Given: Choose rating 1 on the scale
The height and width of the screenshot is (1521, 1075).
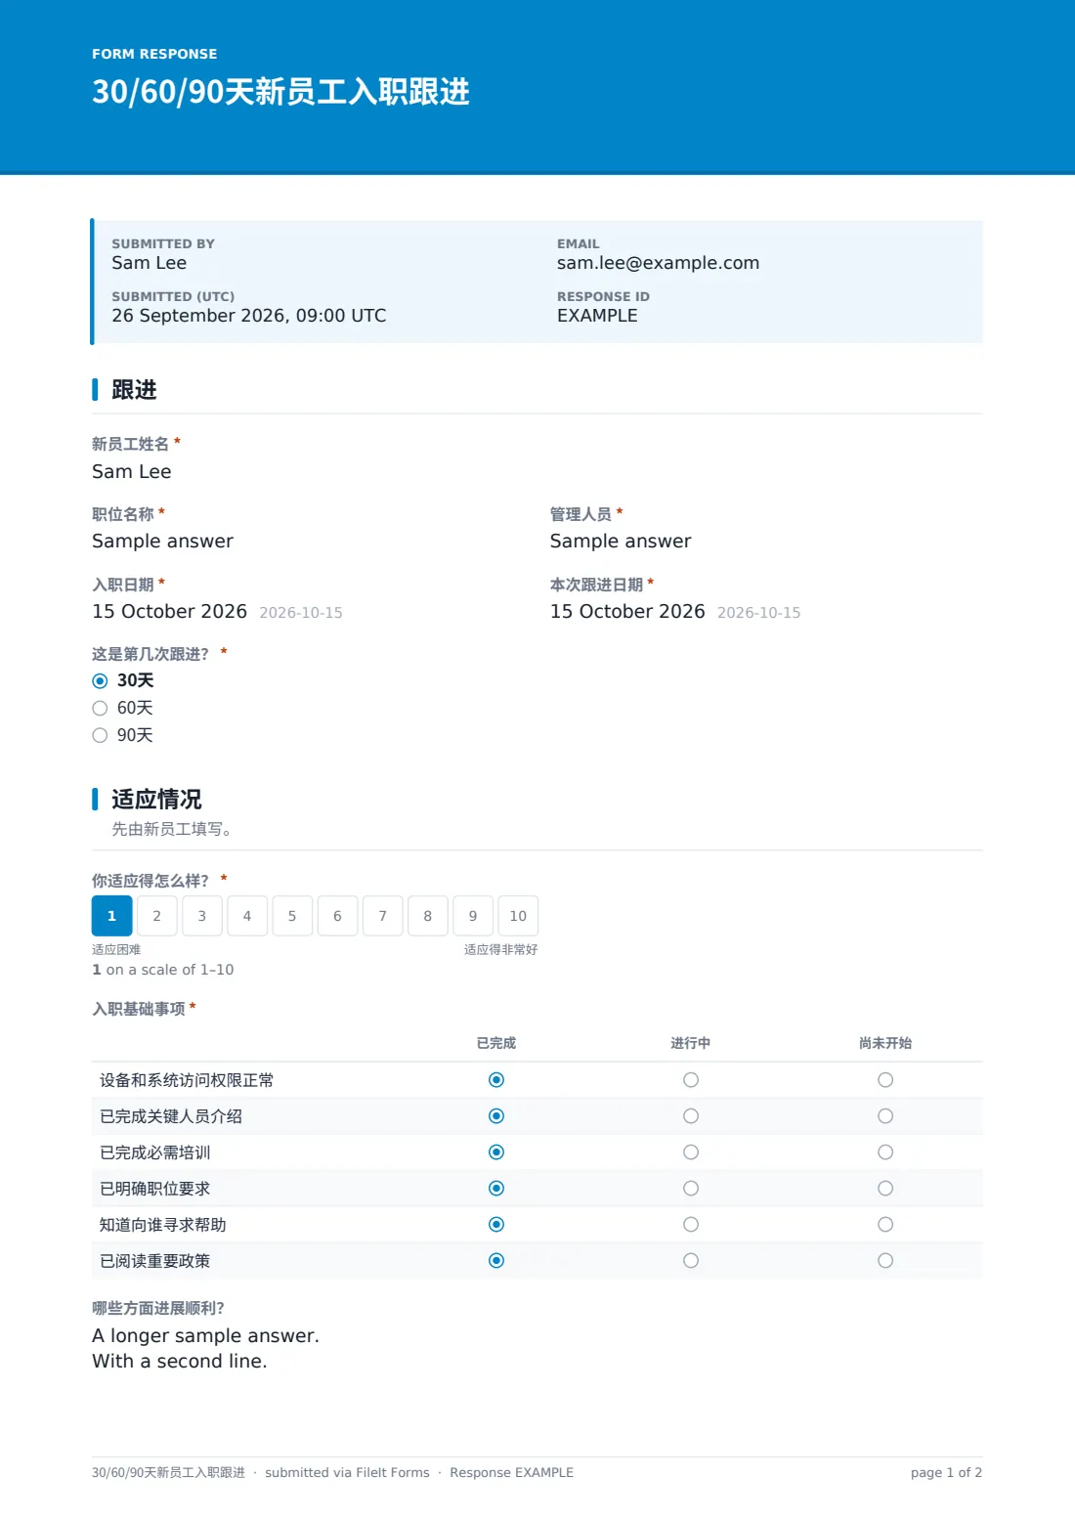Looking at the screenshot, I should (111, 916).
